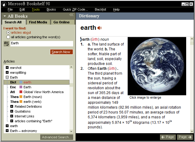Click the dictionary pane scroll down arrow

pyautogui.click(x=192, y=131)
